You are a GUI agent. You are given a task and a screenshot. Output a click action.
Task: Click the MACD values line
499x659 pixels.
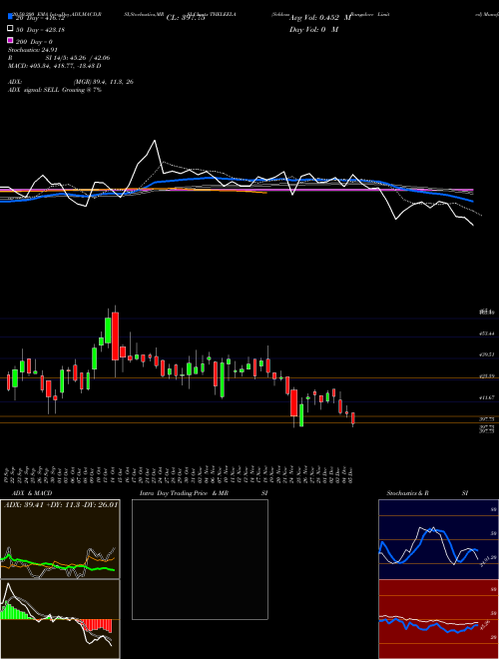pos(55,66)
